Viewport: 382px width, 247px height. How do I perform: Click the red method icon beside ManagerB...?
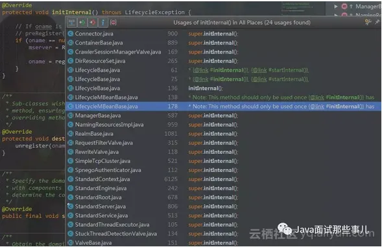[x=344, y=6]
